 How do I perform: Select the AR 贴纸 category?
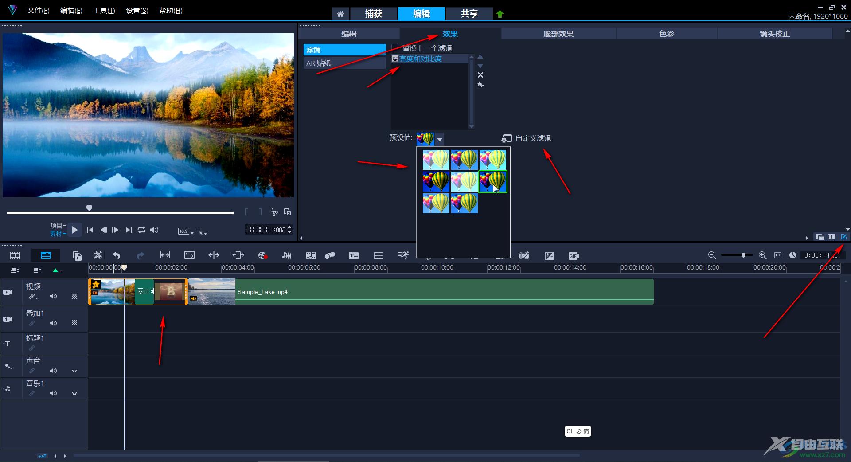(x=344, y=63)
